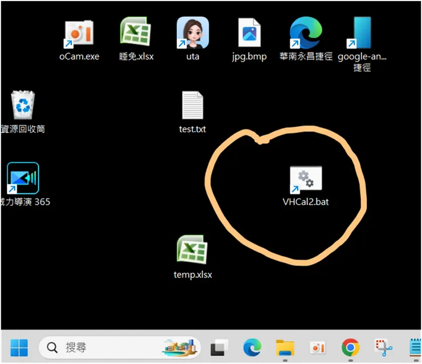
Task: Open Task View from the taskbar
Action: [219, 347]
